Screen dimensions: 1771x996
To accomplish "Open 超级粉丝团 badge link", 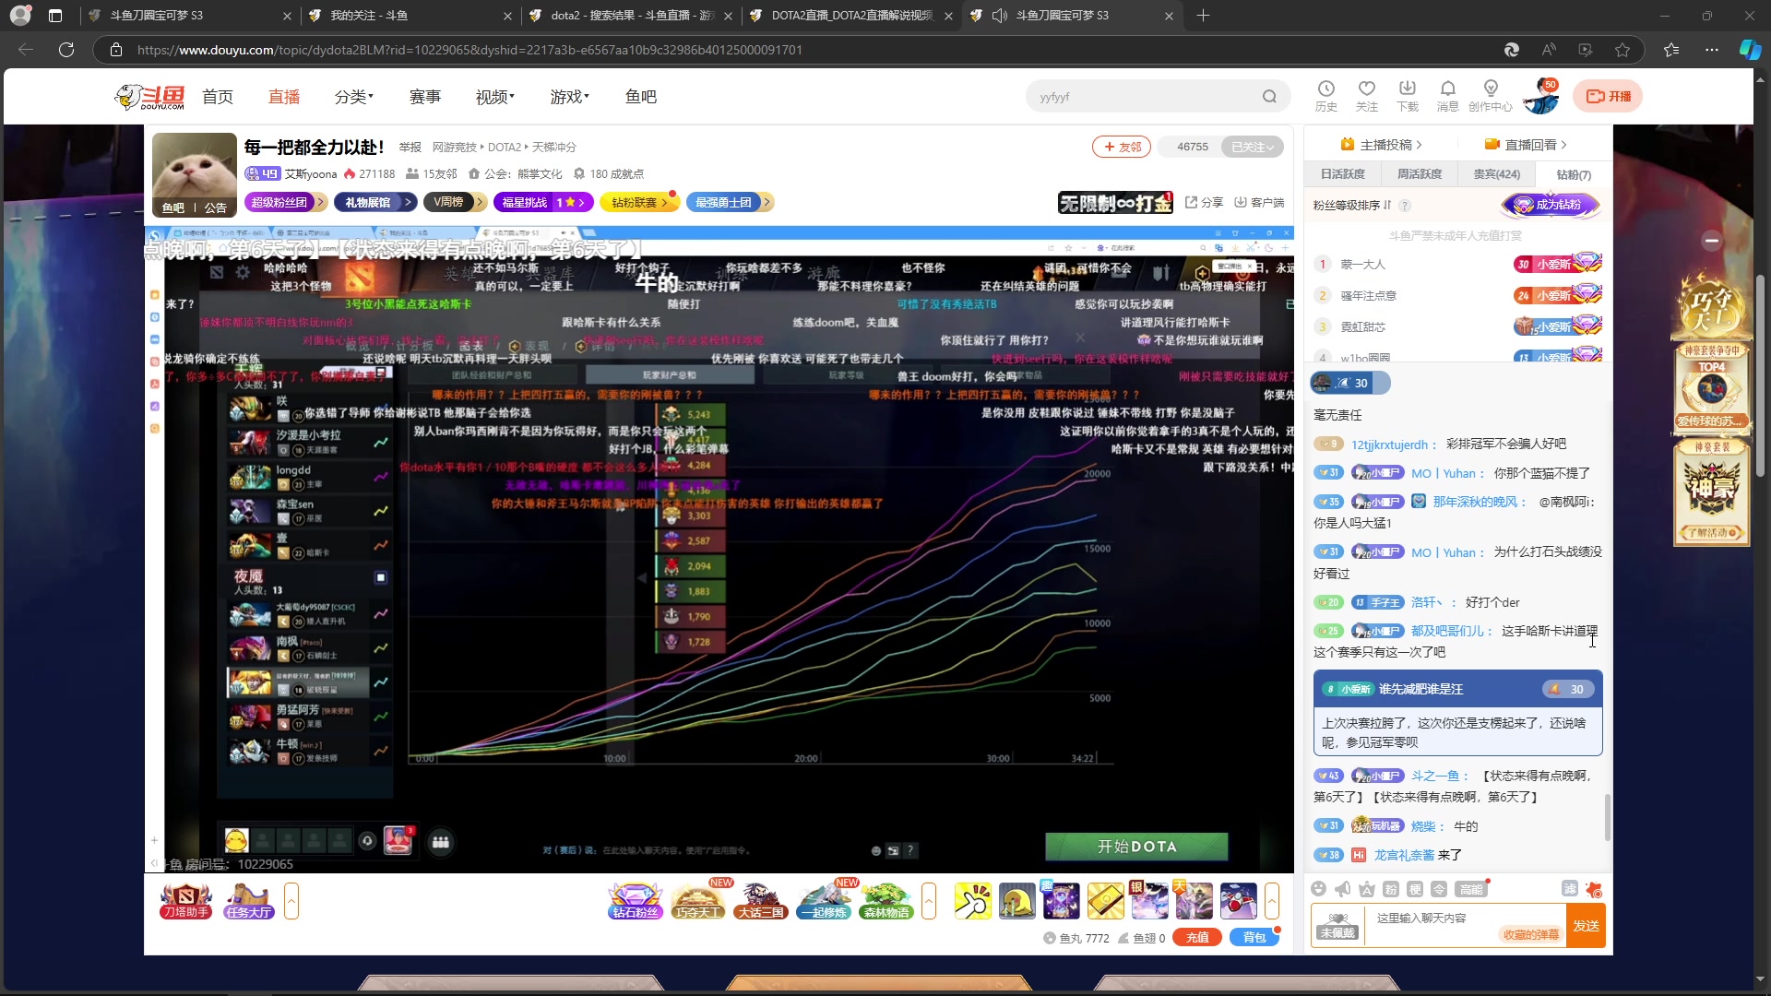I will coord(286,202).
